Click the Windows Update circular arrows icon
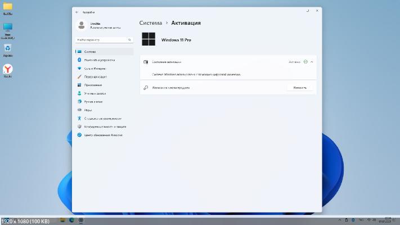 pyautogui.click(x=79, y=135)
